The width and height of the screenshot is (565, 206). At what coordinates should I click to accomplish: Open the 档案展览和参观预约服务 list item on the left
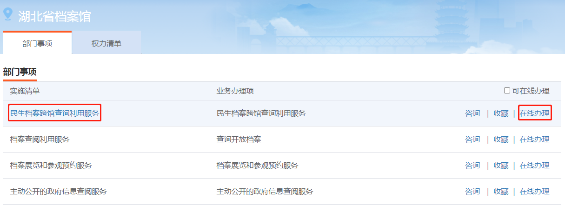point(51,165)
